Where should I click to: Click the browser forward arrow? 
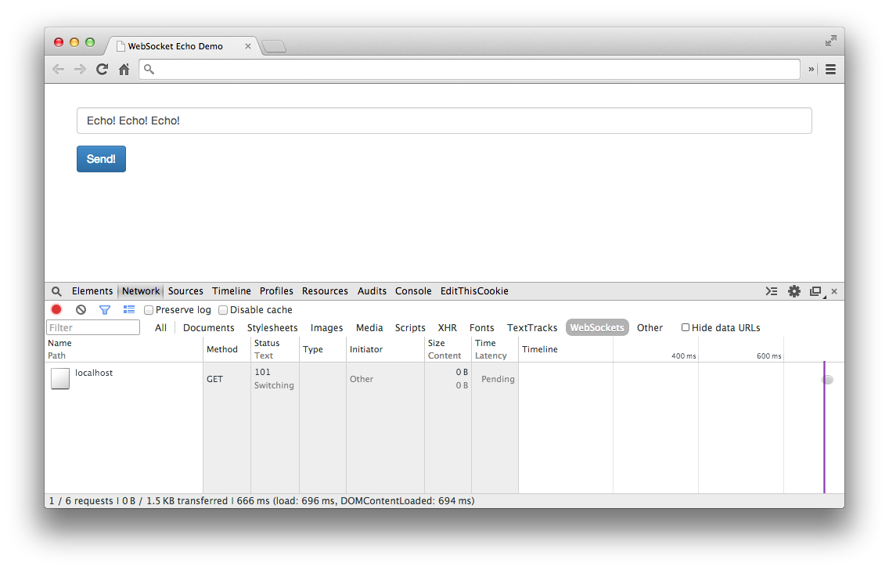pos(80,69)
